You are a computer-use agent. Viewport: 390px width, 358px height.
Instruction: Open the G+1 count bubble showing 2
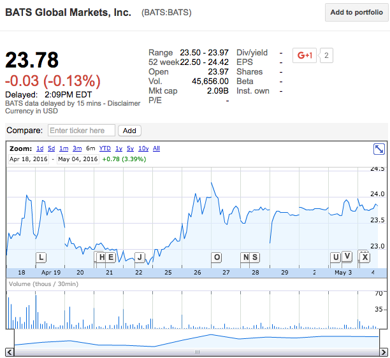pyautogui.click(x=326, y=55)
